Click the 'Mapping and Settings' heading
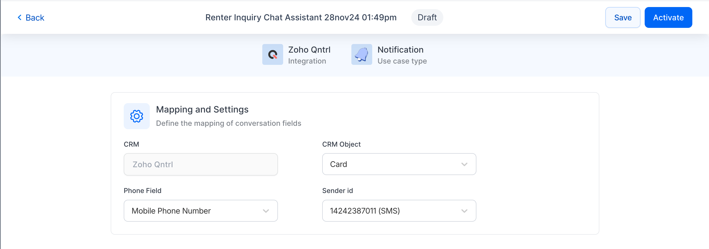 [202, 109]
